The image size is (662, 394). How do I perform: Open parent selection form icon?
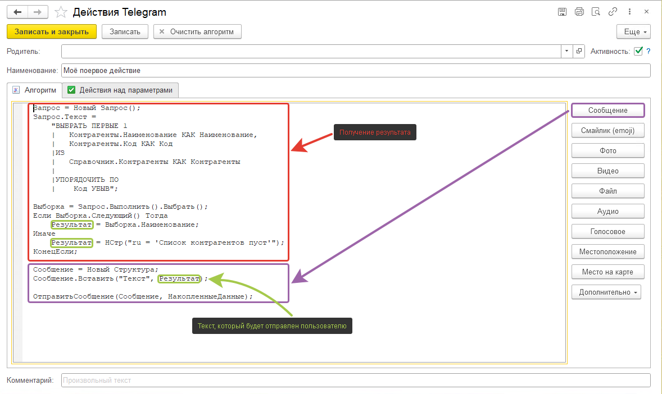[579, 51]
